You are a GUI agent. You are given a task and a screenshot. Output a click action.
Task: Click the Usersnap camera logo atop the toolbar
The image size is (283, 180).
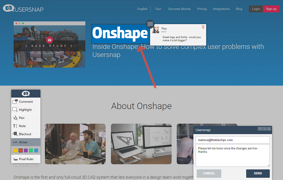coord(26,93)
